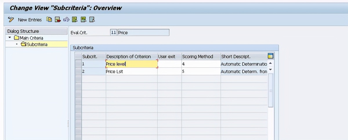The image size is (348, 140).
Task: Click the New Entries button
Action: [x=30, y=20]
